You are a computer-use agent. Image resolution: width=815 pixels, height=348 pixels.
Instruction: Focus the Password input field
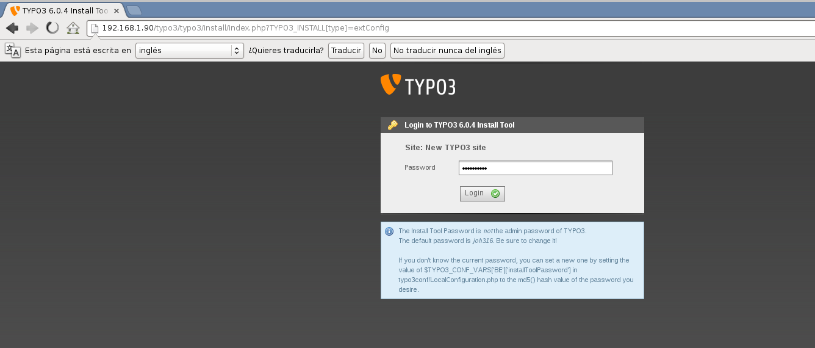[535, 168]
